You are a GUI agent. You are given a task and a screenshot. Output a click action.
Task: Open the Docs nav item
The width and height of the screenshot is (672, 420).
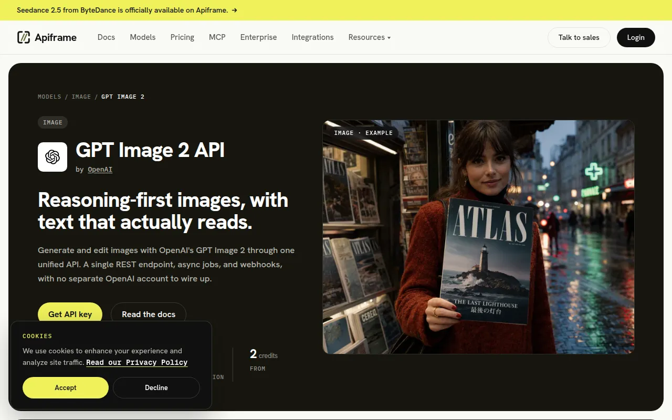[x=106, y=37]
